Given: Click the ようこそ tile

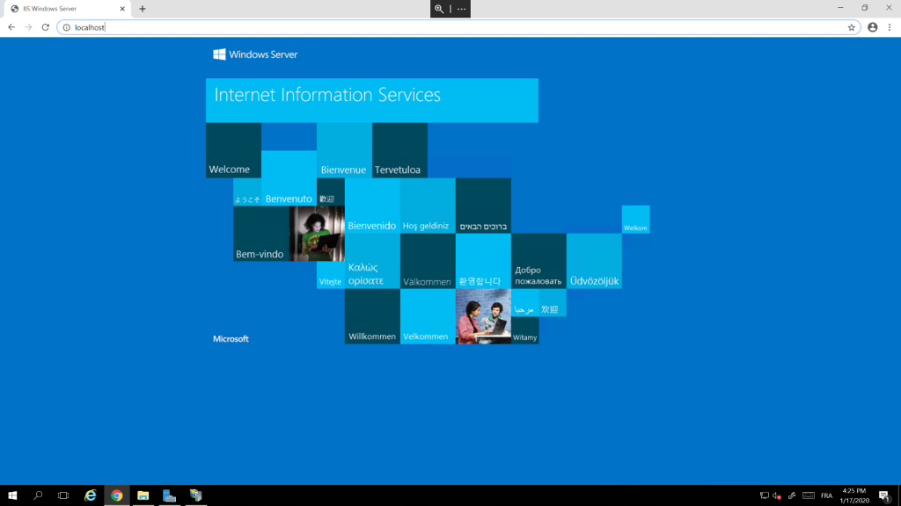Looking at the screenshot, I should pos(247,192).
